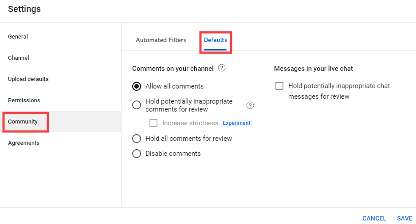
Task: Click the SAVE button
Action: (x=404, y=218)
